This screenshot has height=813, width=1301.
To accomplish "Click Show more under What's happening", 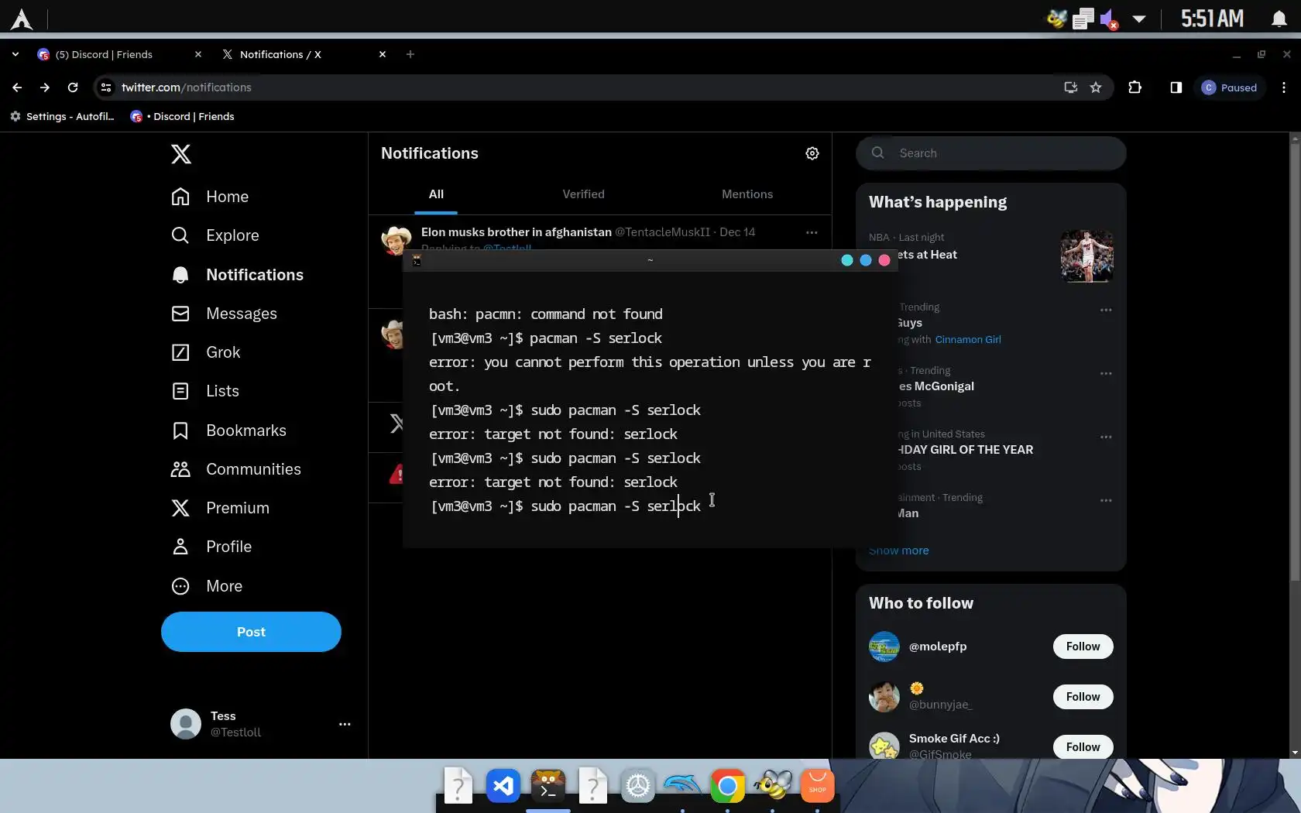I will click(x=898, y=551).
